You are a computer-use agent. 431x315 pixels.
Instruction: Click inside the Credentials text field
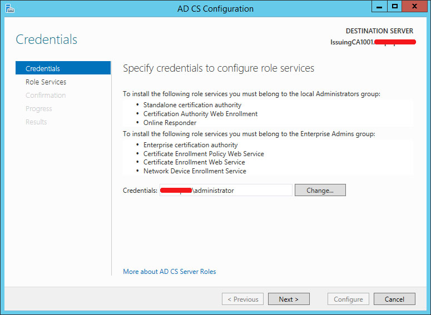225,190
